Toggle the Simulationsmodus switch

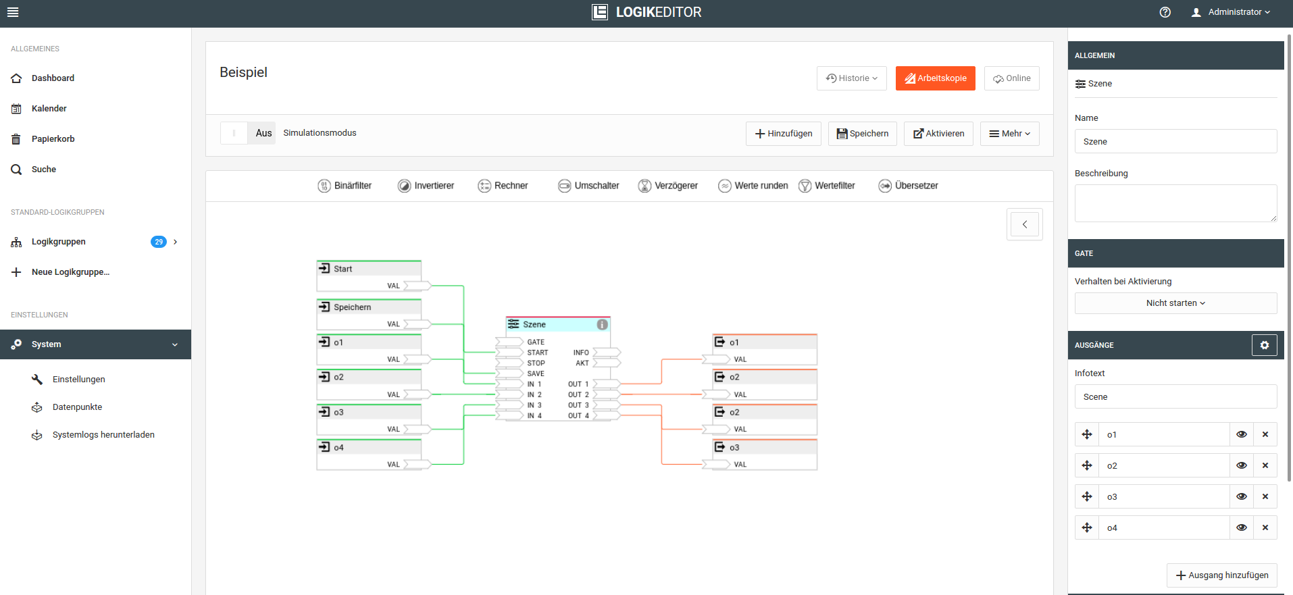pyautogui.click(x=234, y=133)
